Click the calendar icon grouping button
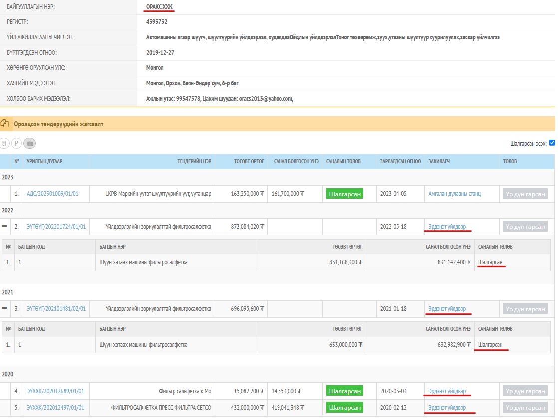Image resolution: width=558 pixels, height=418 pixels. (29, 143)
